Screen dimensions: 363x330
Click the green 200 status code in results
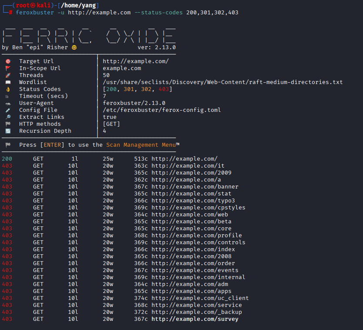point(7,159)
